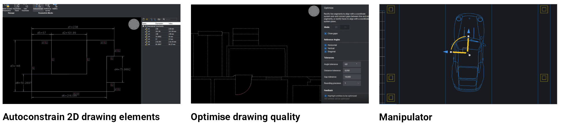Select the Reference curves tool
561x125 pixels.
tap(47, 6)
